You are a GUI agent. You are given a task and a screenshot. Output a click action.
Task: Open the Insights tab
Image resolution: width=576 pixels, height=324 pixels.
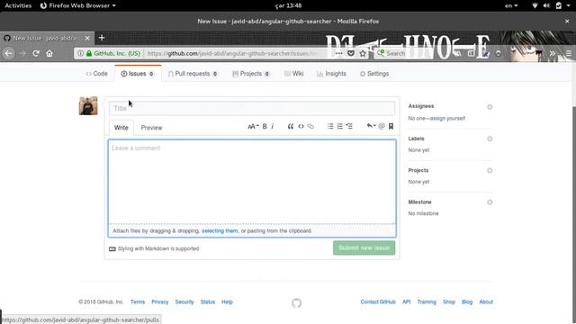pos(332,74)
